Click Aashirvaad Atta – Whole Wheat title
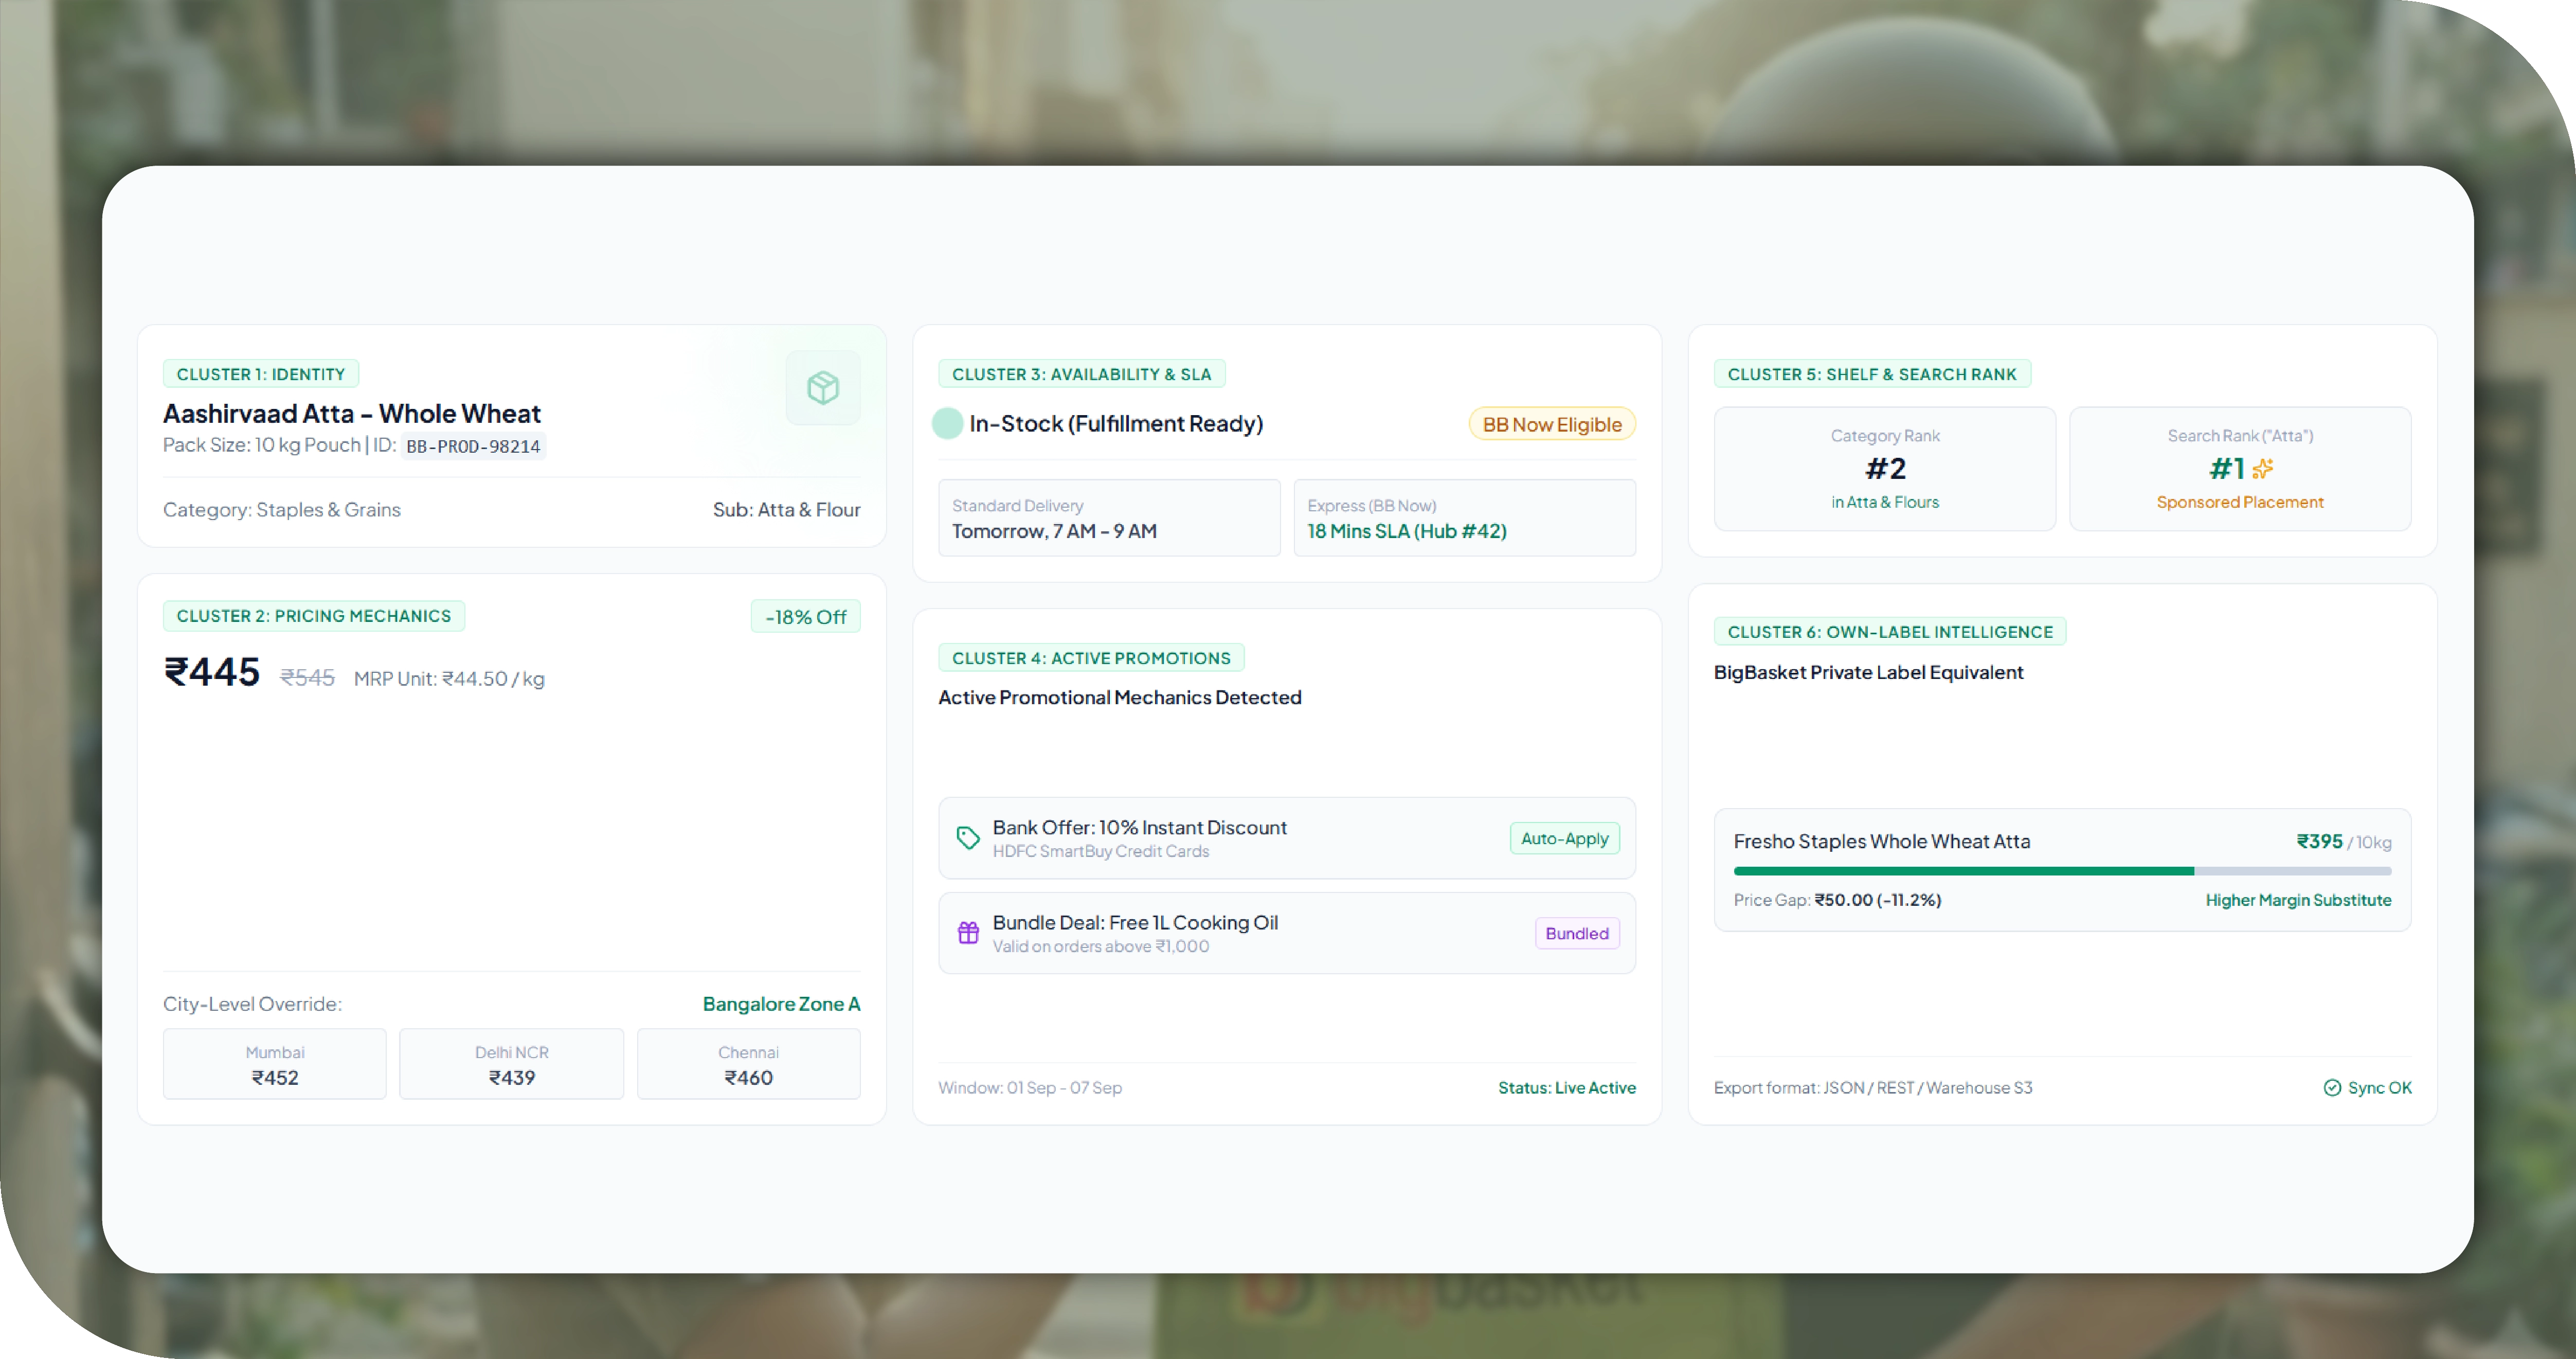Image resolution: width=2576 pixels, height=1359 pixels. (x=352, y=413)
